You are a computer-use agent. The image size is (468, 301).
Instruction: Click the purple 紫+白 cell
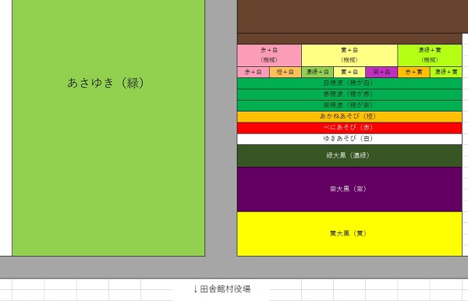[x=381, y=73]
